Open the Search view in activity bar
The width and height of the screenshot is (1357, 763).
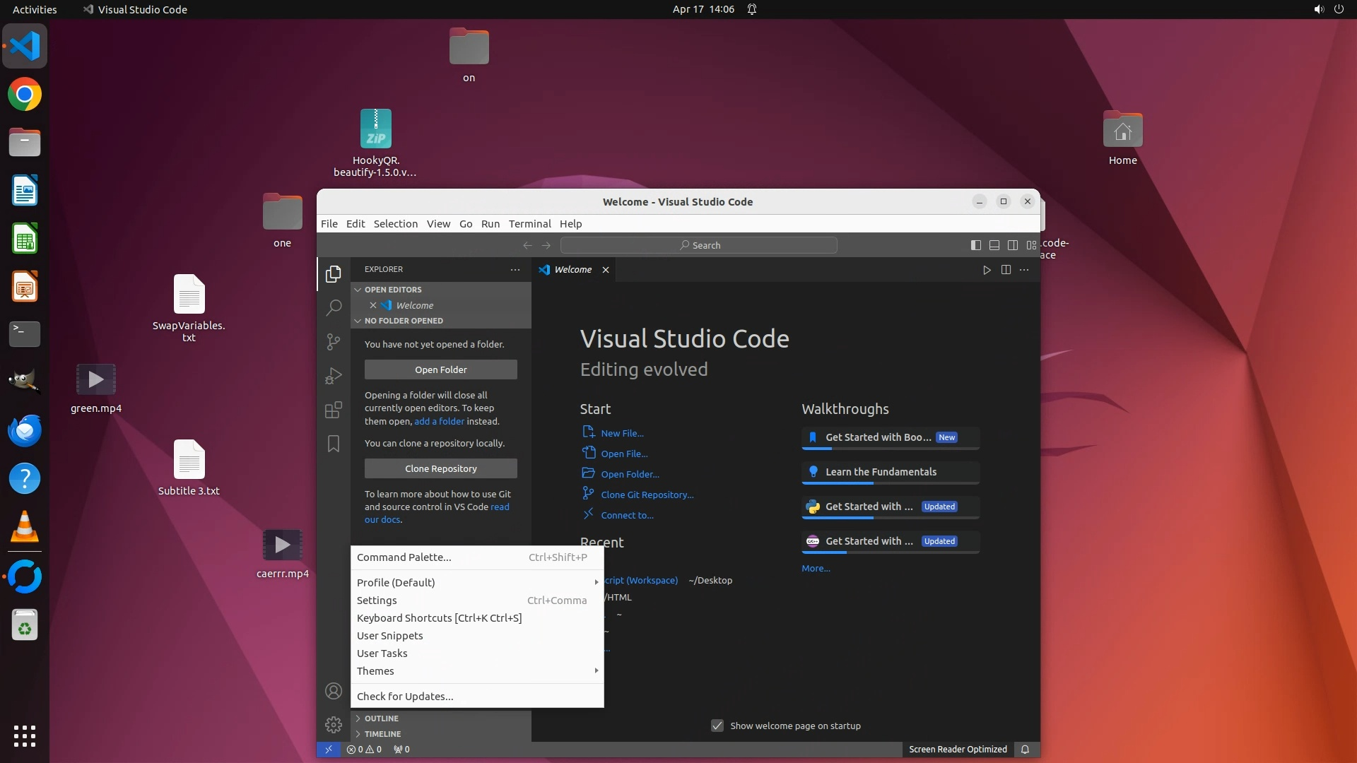click(x=334, y=308)
